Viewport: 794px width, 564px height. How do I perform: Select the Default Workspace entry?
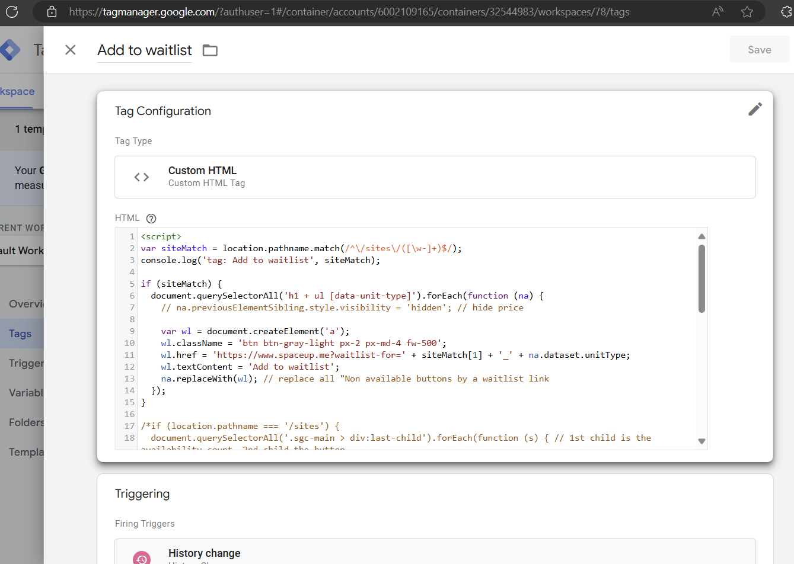22,251
